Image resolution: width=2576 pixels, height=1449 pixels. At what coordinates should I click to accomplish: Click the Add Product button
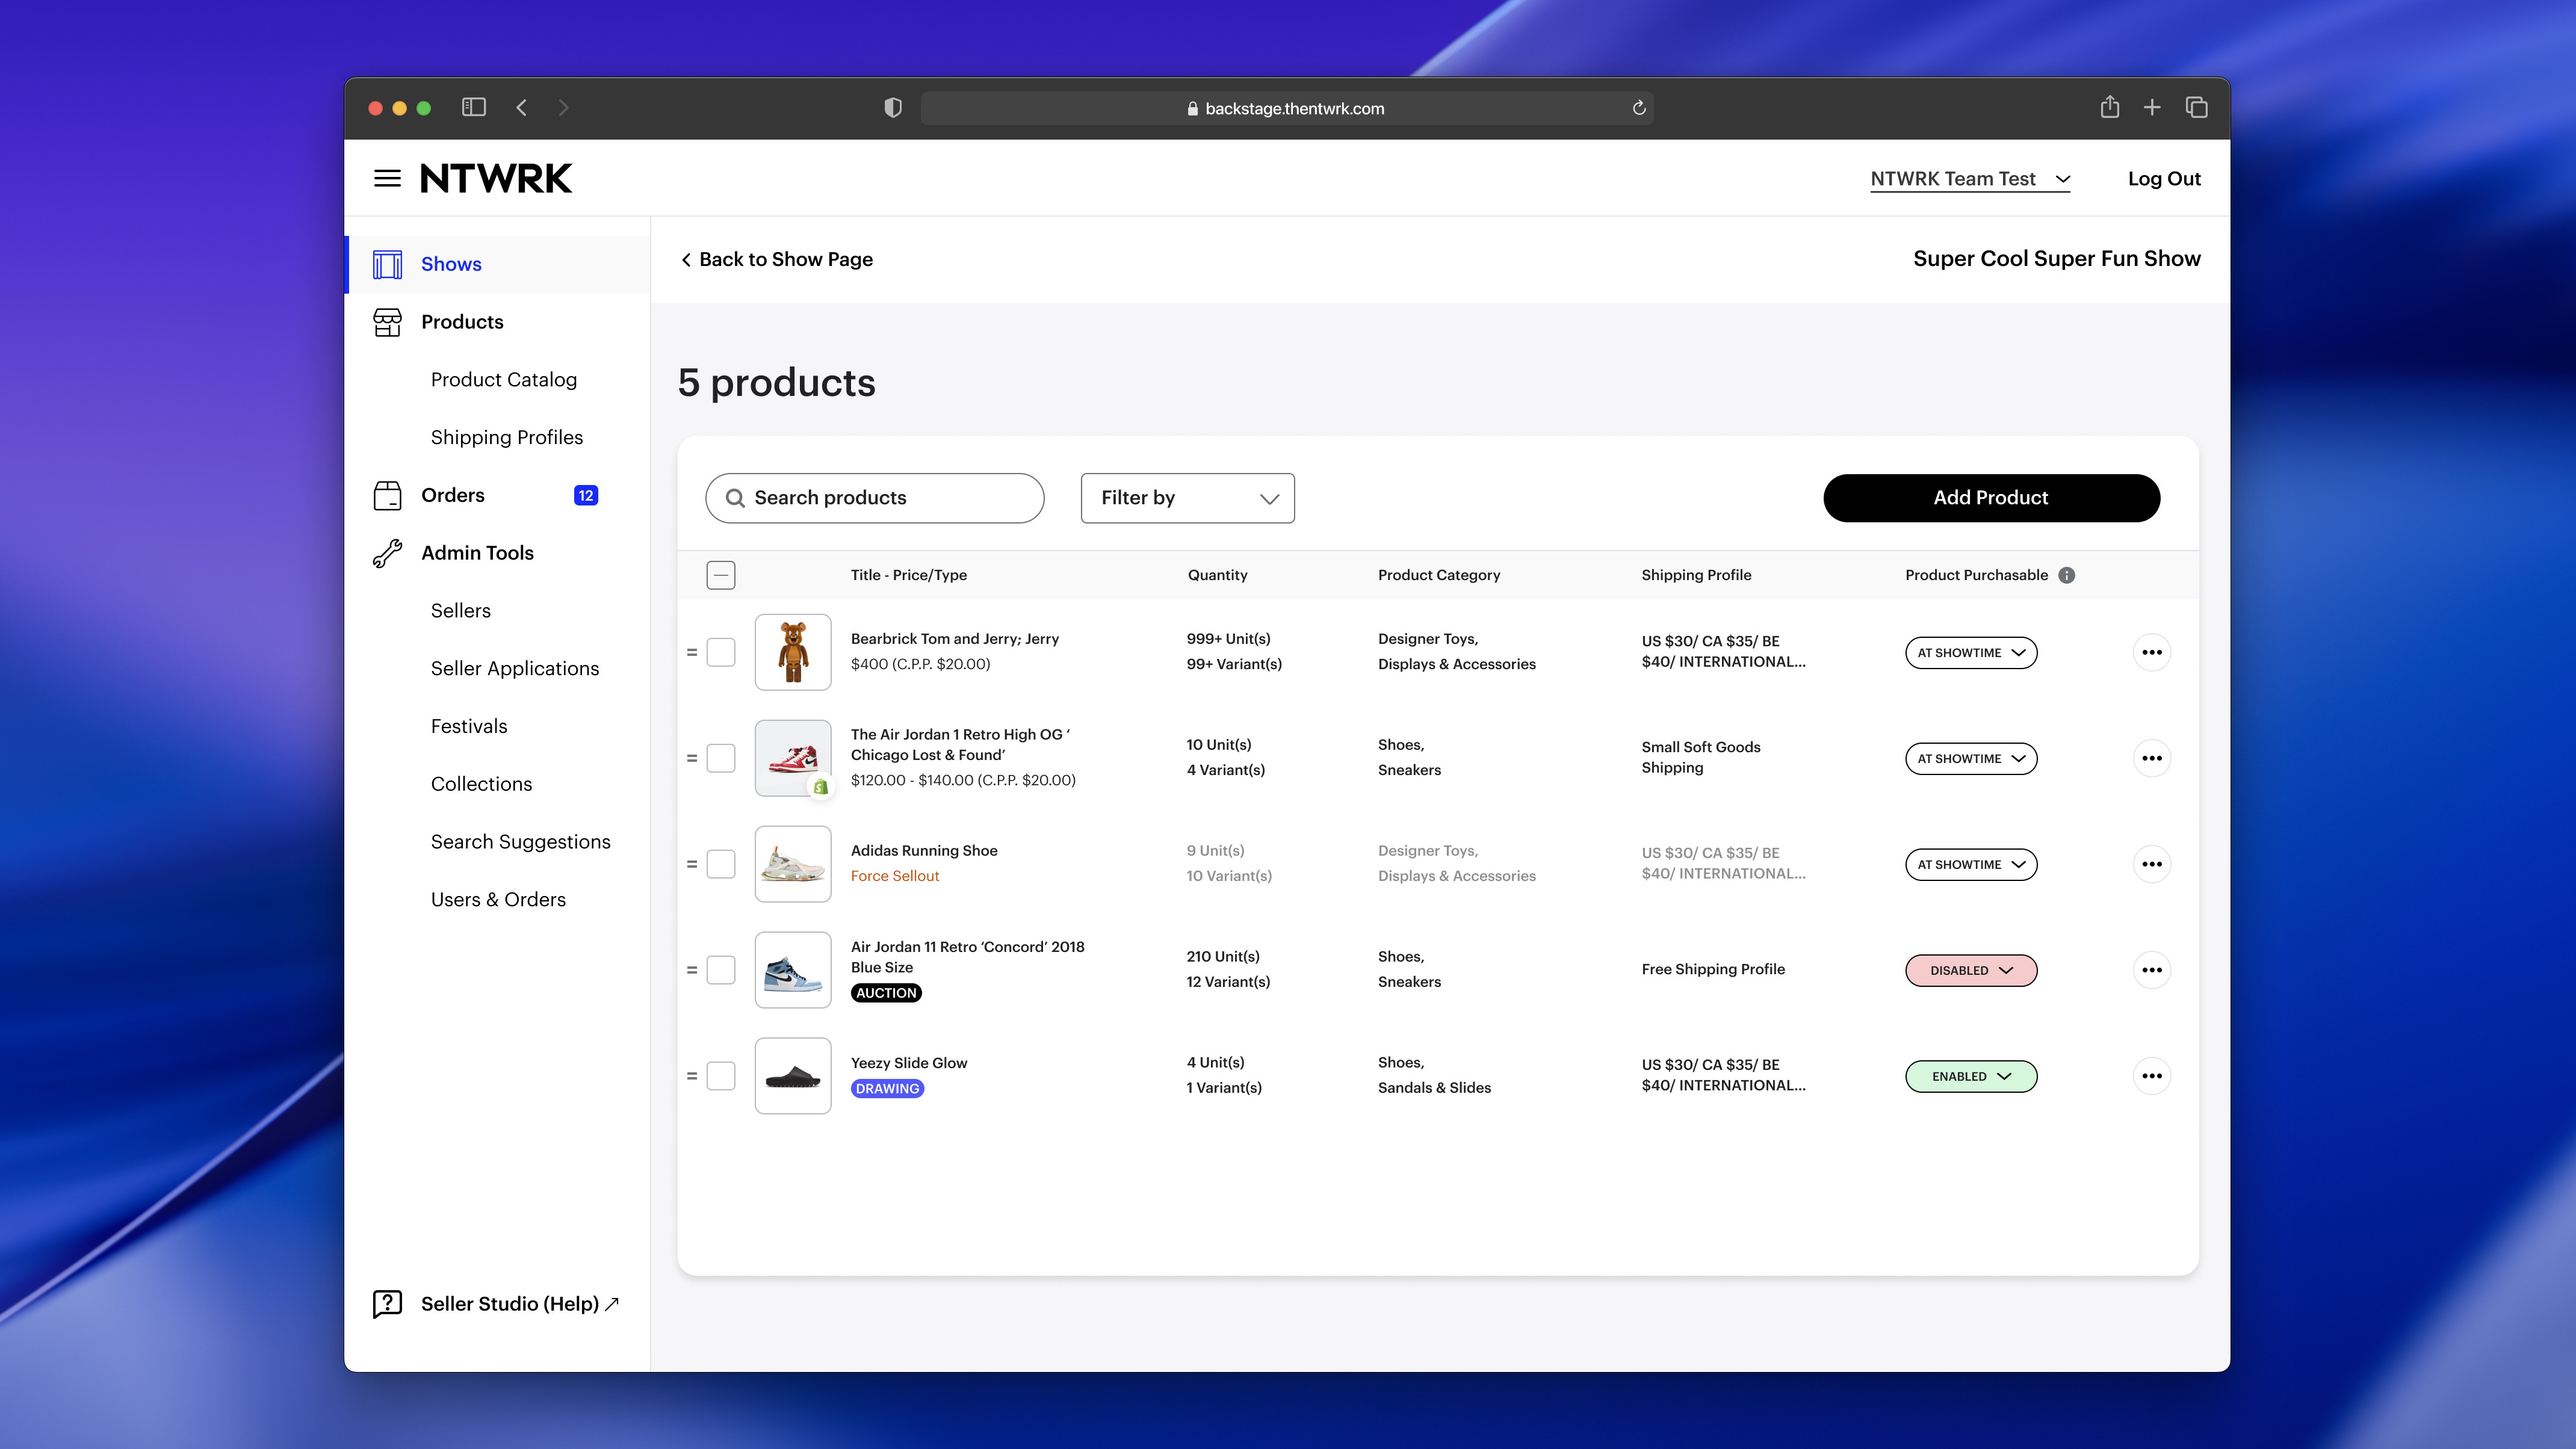pos(1990,498)
